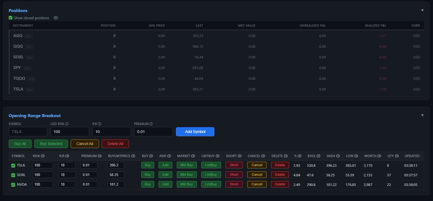This screenshot has height=201, width=433.
Task: Click Short in the SOXL row
Action: [x=234, y=175]
